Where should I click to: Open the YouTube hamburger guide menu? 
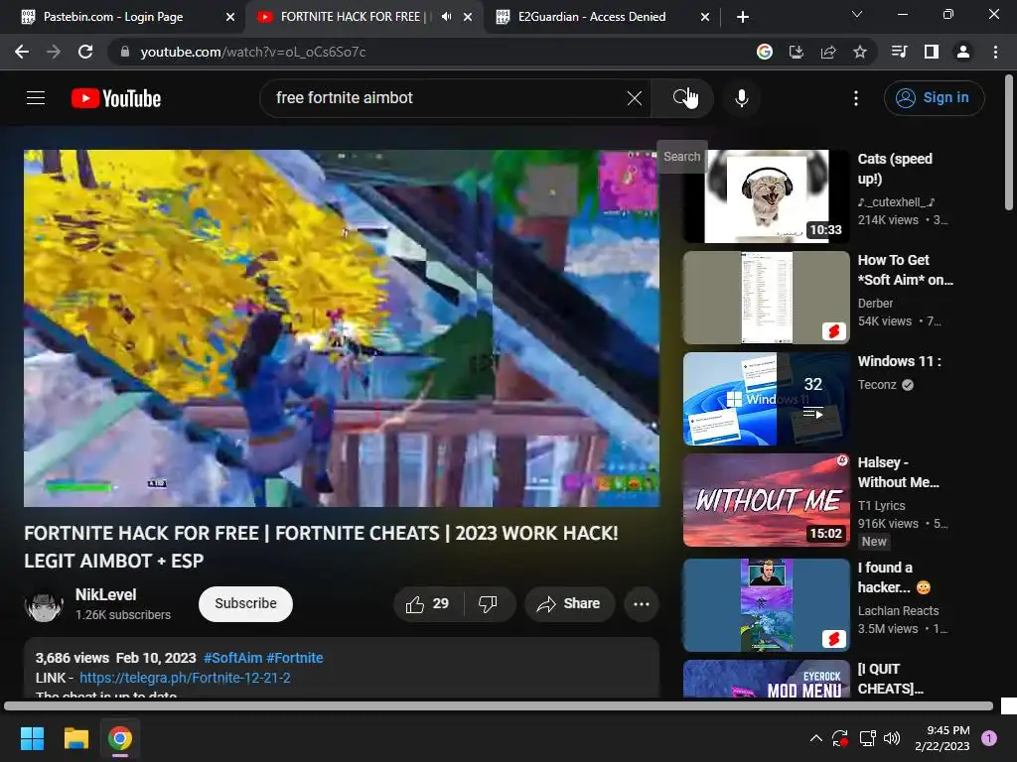[x=36, y=98]
